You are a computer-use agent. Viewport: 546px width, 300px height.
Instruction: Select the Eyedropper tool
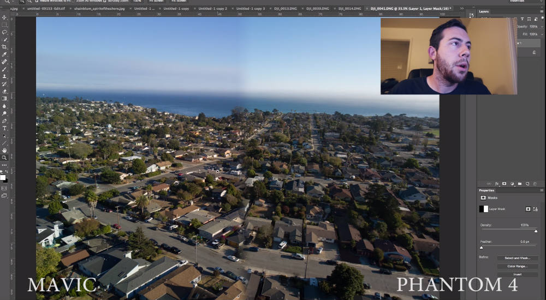click(x=4, y=55)
